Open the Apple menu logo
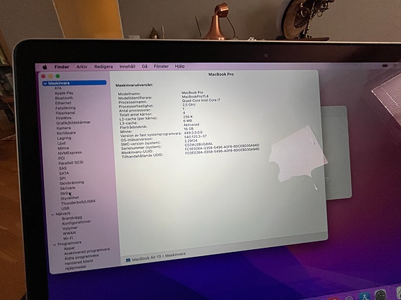Screen dimensions: 401x300 pos(45,67)
